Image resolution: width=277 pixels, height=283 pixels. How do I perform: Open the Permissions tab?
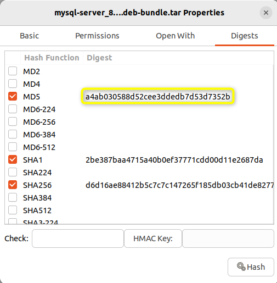97,36
